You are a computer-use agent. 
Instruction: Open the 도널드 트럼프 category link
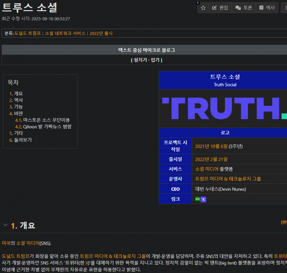point(28,33)
